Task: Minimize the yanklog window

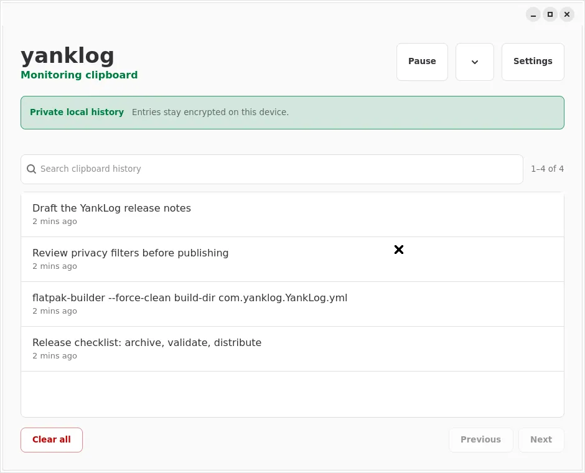Action: coord(533,14)
